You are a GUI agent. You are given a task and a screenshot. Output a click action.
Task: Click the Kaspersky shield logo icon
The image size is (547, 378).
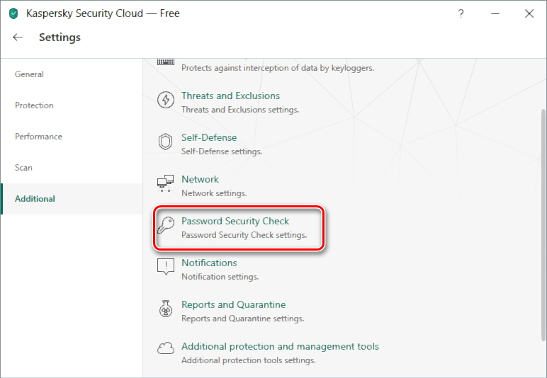[13, 13]
